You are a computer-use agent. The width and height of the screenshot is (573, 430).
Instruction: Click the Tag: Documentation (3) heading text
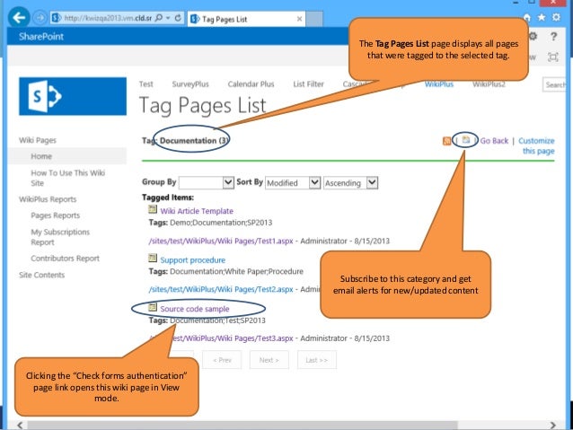[185, 141]
